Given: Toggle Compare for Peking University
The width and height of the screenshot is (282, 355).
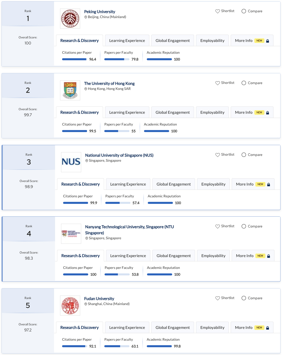Looking at the screenshot, I should point(244,11).
